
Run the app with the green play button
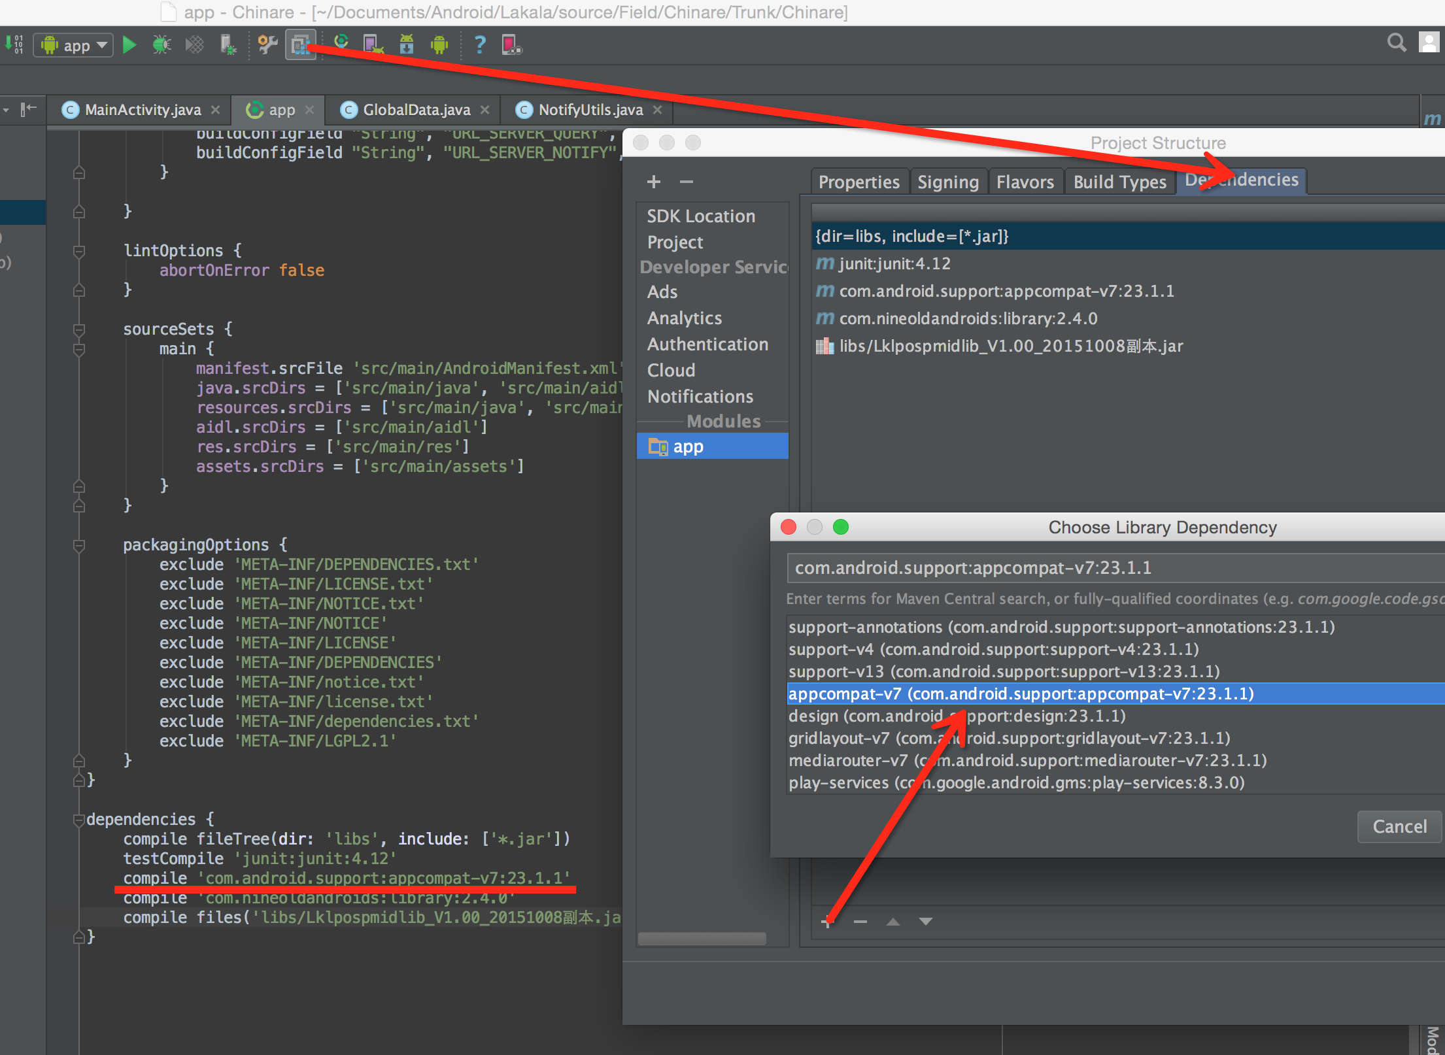(129, 44)
